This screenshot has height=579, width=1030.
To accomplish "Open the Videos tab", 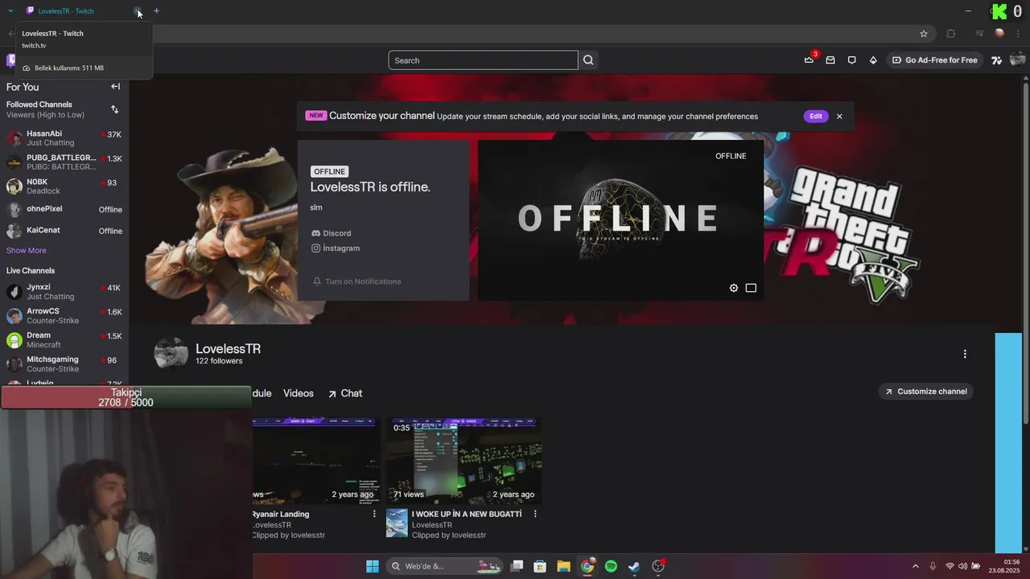I will tap(299, 393).
